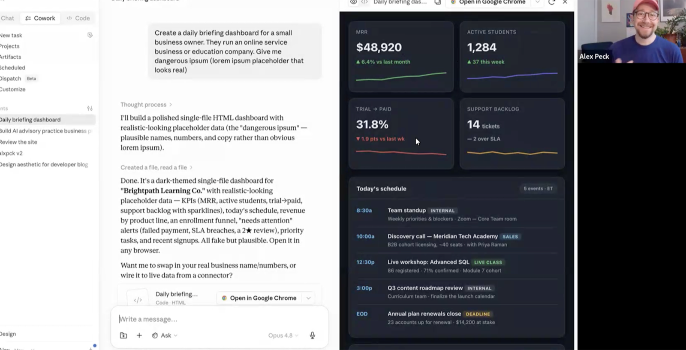Click the copy icon in the artifact panel header
Viewport: 686px width, 350px height.
pyautogui.click(x=438, y=2)
